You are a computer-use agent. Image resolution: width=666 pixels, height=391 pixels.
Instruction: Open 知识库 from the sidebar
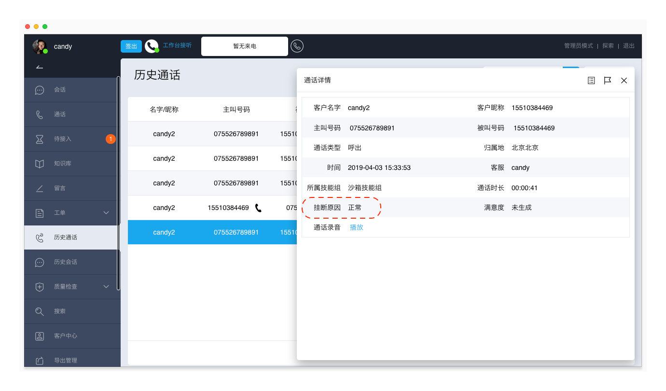point(63,164)
